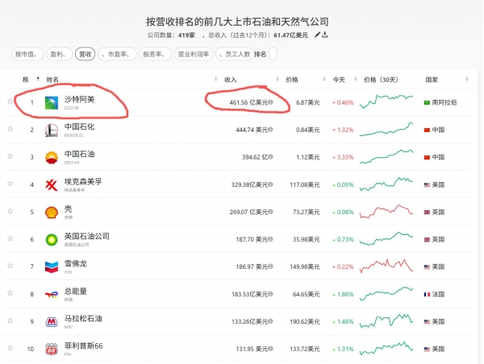The width and height of the screenshot is (484, 364).
Task: Click the Saudi Aramco logo
Action: 50,103
